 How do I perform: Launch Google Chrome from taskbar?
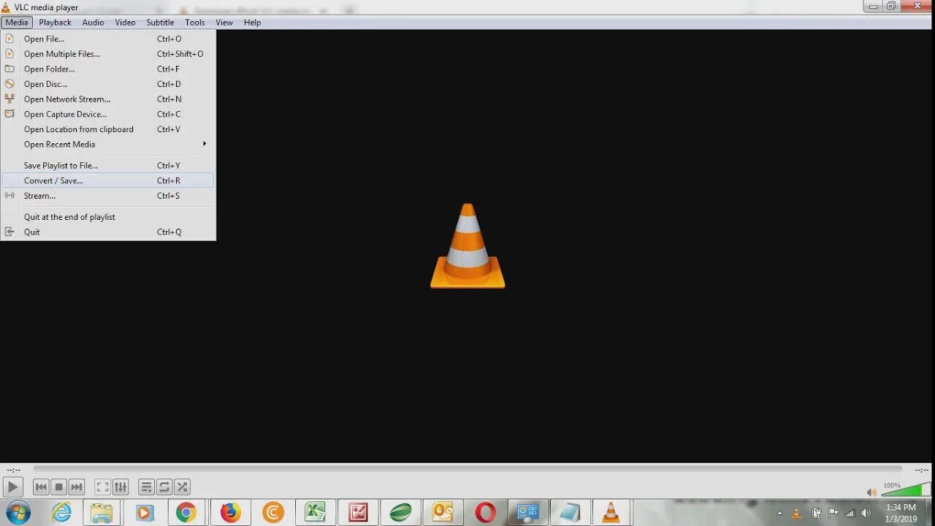[x=186, y=513]
